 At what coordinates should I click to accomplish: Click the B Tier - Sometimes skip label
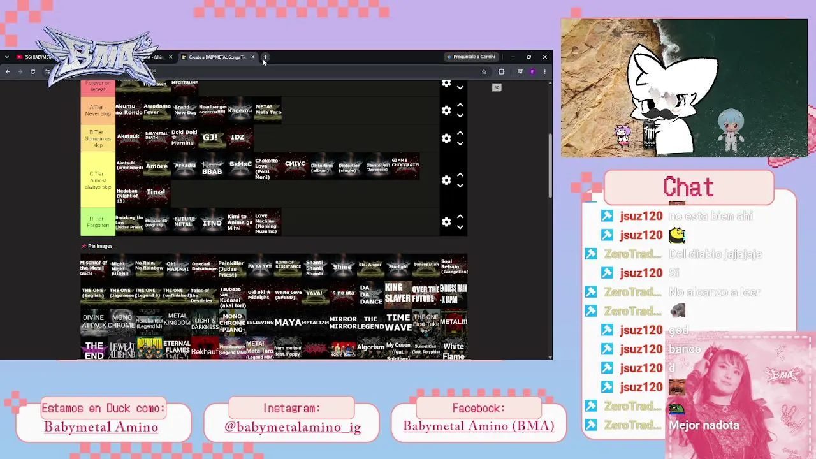(x=98, y=138)
